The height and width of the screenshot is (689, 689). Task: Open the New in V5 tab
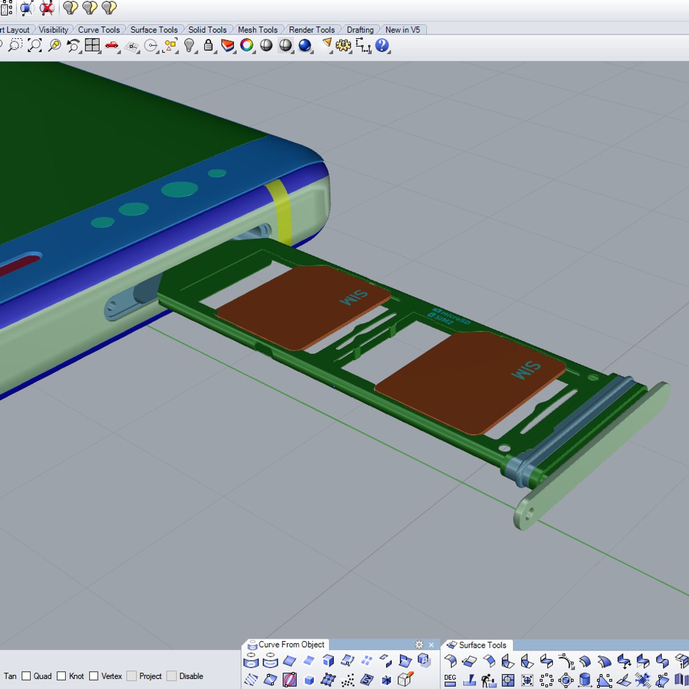click(403, 29)
